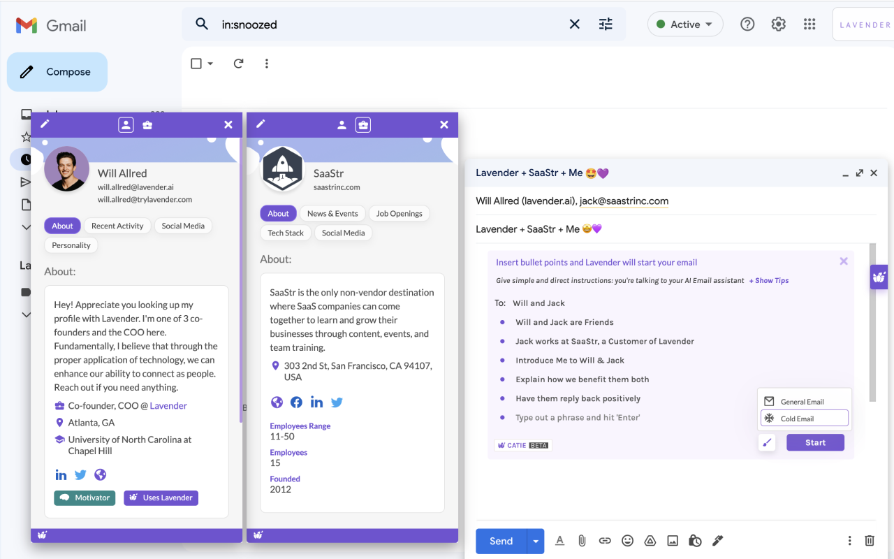
Task: Open Gmail support help icon
Action: (747, 24)
